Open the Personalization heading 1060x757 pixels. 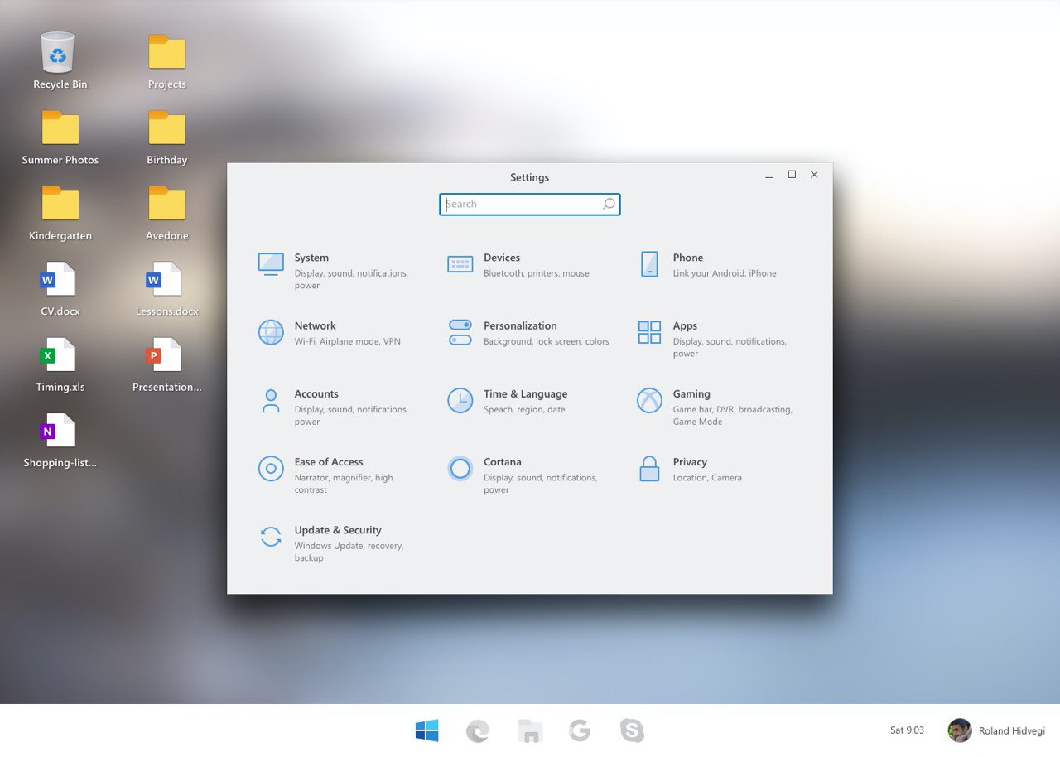[520, 325]
